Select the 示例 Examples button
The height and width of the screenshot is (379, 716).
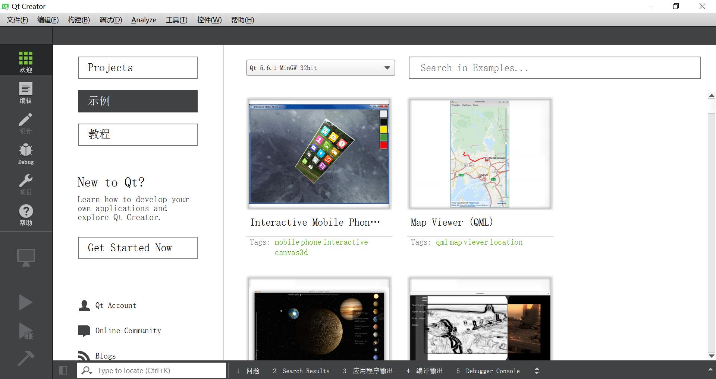(138, 101)
